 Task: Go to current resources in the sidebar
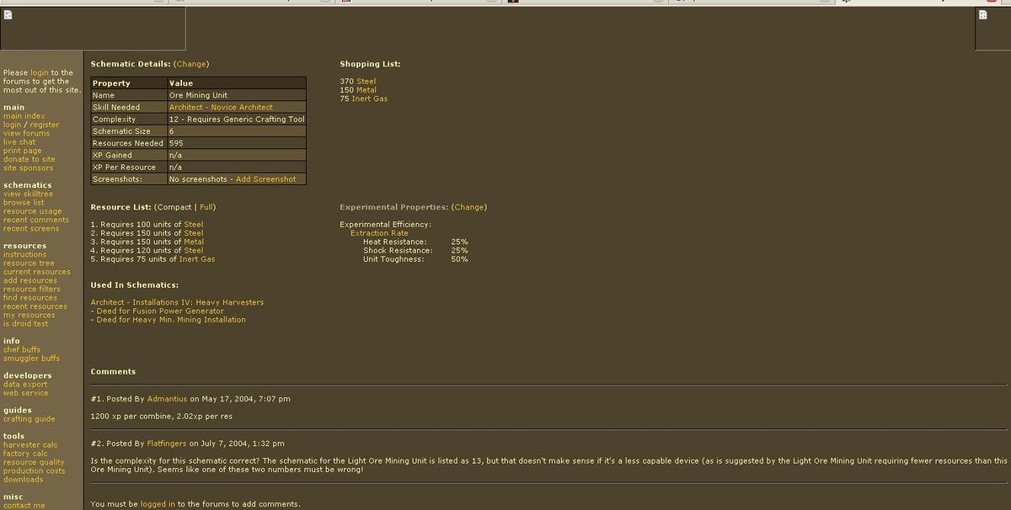(36, 272)
